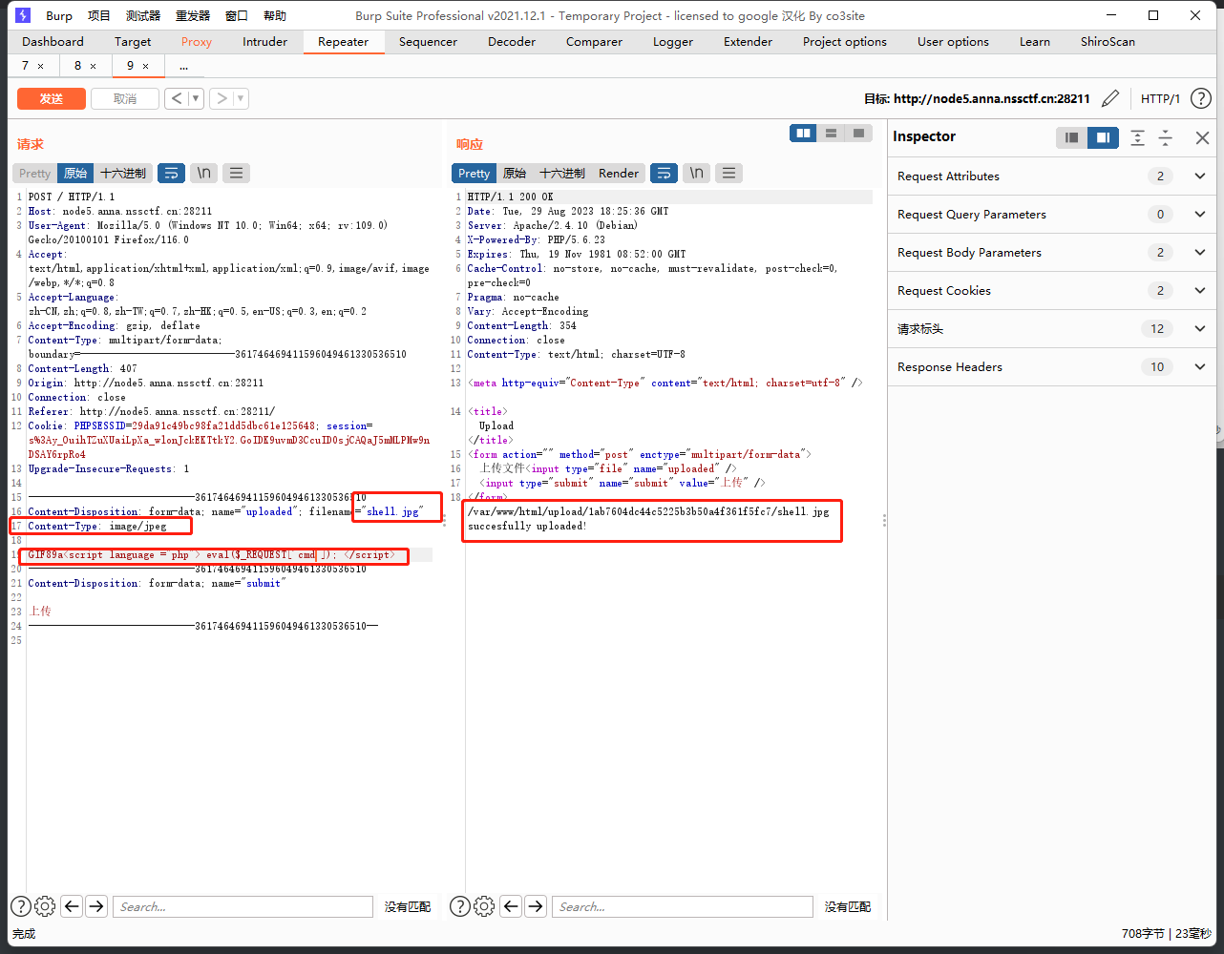Select response 十六进制 hex view
The height and width of the screenshot is (954, 1224).
click(562, 173)
